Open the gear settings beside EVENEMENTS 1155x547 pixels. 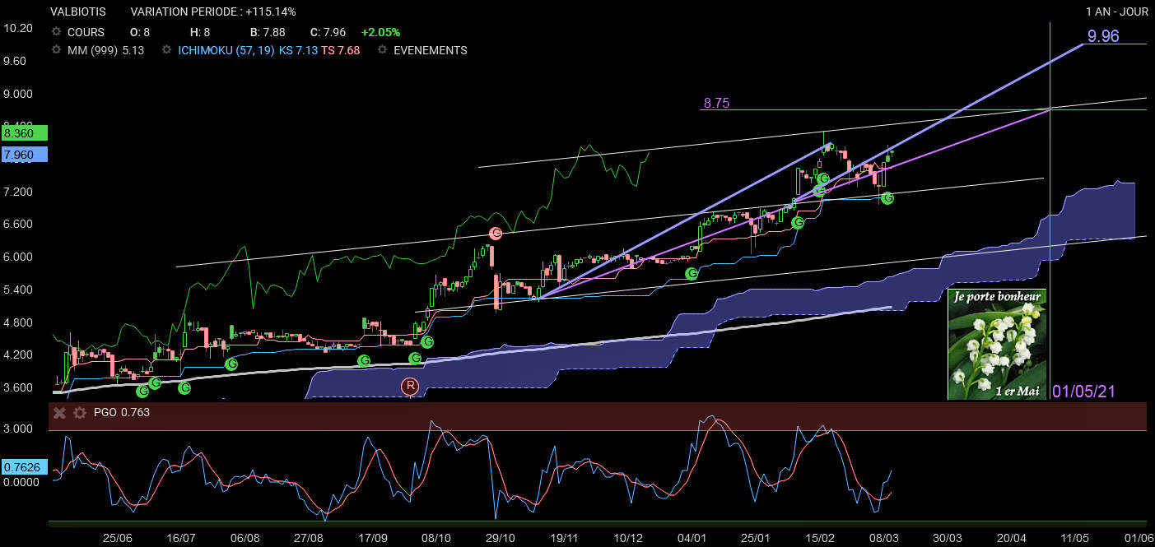(x=382, y=50)
